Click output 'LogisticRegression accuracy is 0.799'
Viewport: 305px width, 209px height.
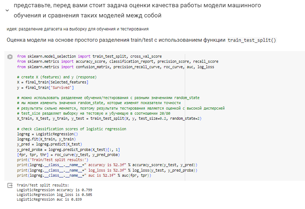[54, 190]
